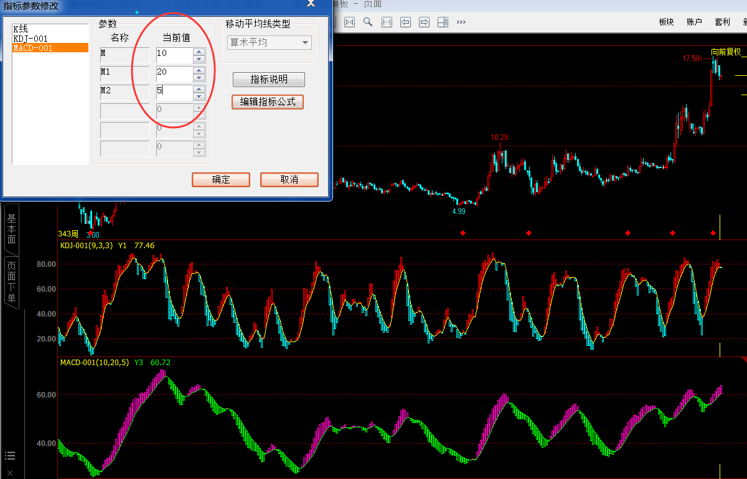Viewport: 747px width, 479px height.
Task: Toggle the side panel layout icon
Action: click(x=443, y=22)
